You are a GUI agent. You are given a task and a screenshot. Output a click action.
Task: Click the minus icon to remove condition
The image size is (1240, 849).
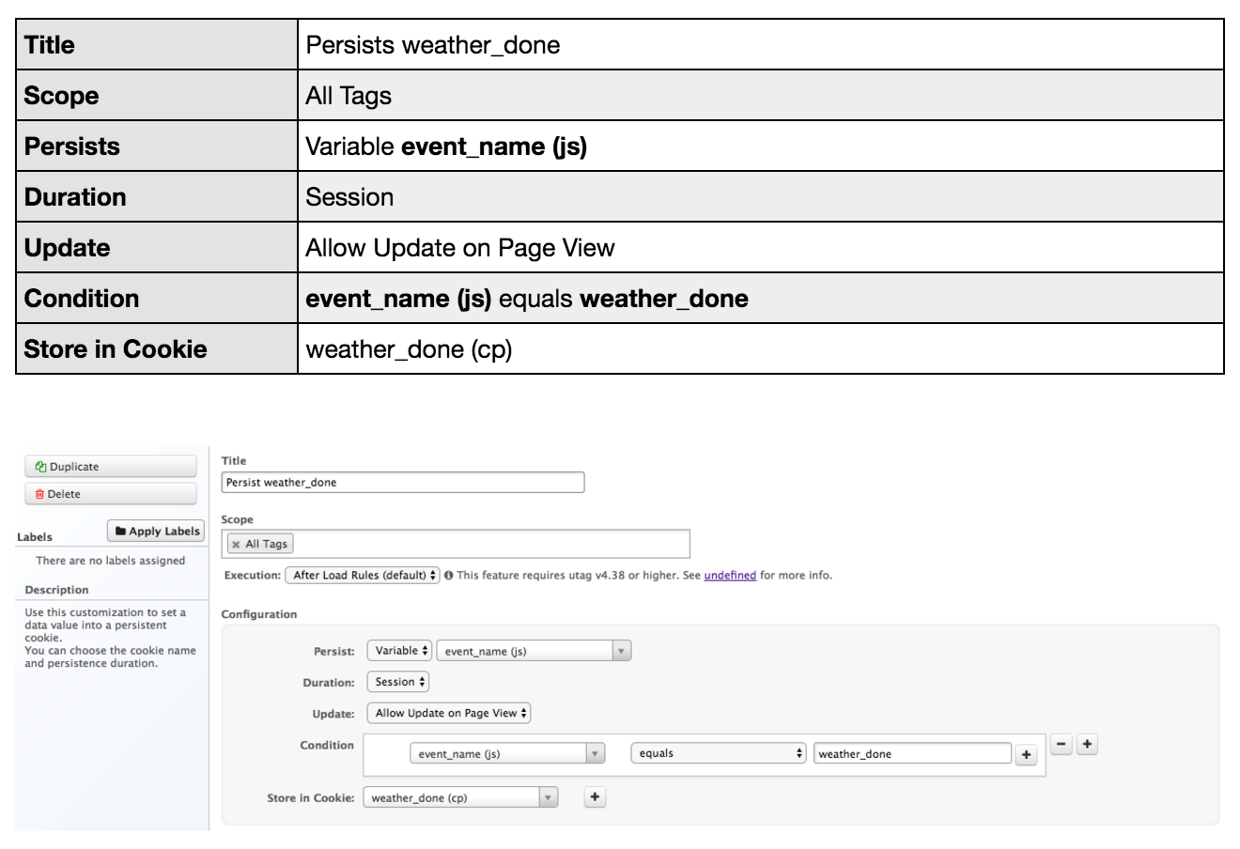(x=1061, y=745)
